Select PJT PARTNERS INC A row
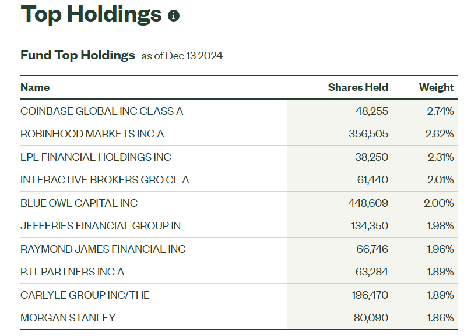 [72, 272]
